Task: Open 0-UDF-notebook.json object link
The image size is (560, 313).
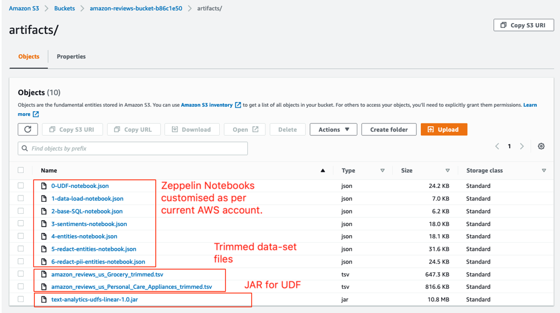Action: pyautogui.click(x=80, y=186)
